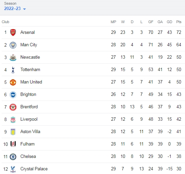Click the Fulham club crest
This screenshot has width=185, height=174.
pos(13,144)
